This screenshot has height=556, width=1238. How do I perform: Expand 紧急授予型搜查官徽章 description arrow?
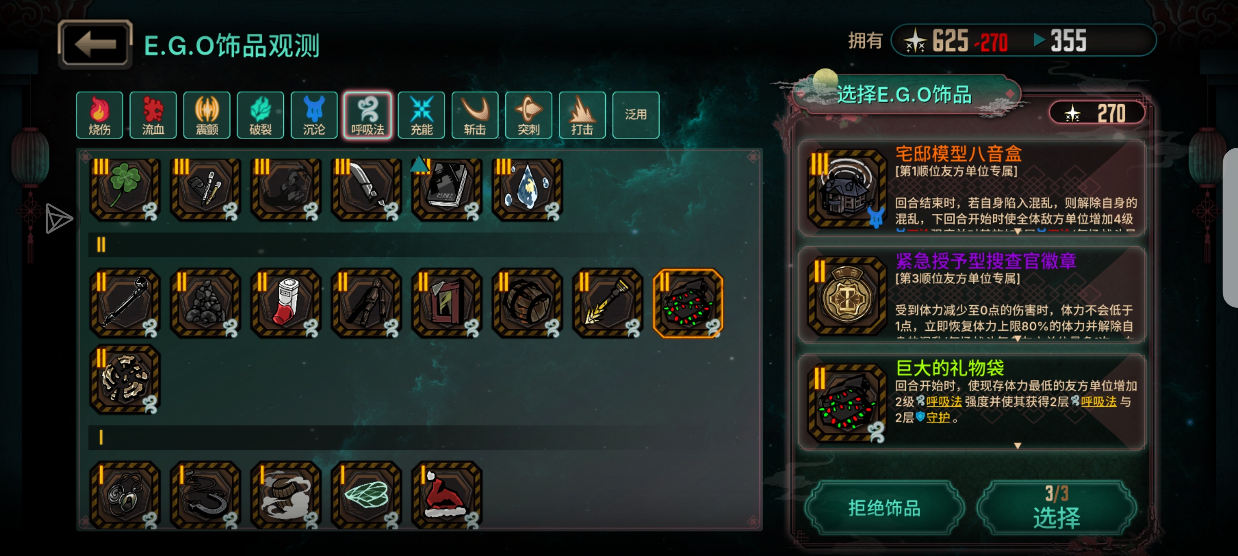pos(1017,339)
